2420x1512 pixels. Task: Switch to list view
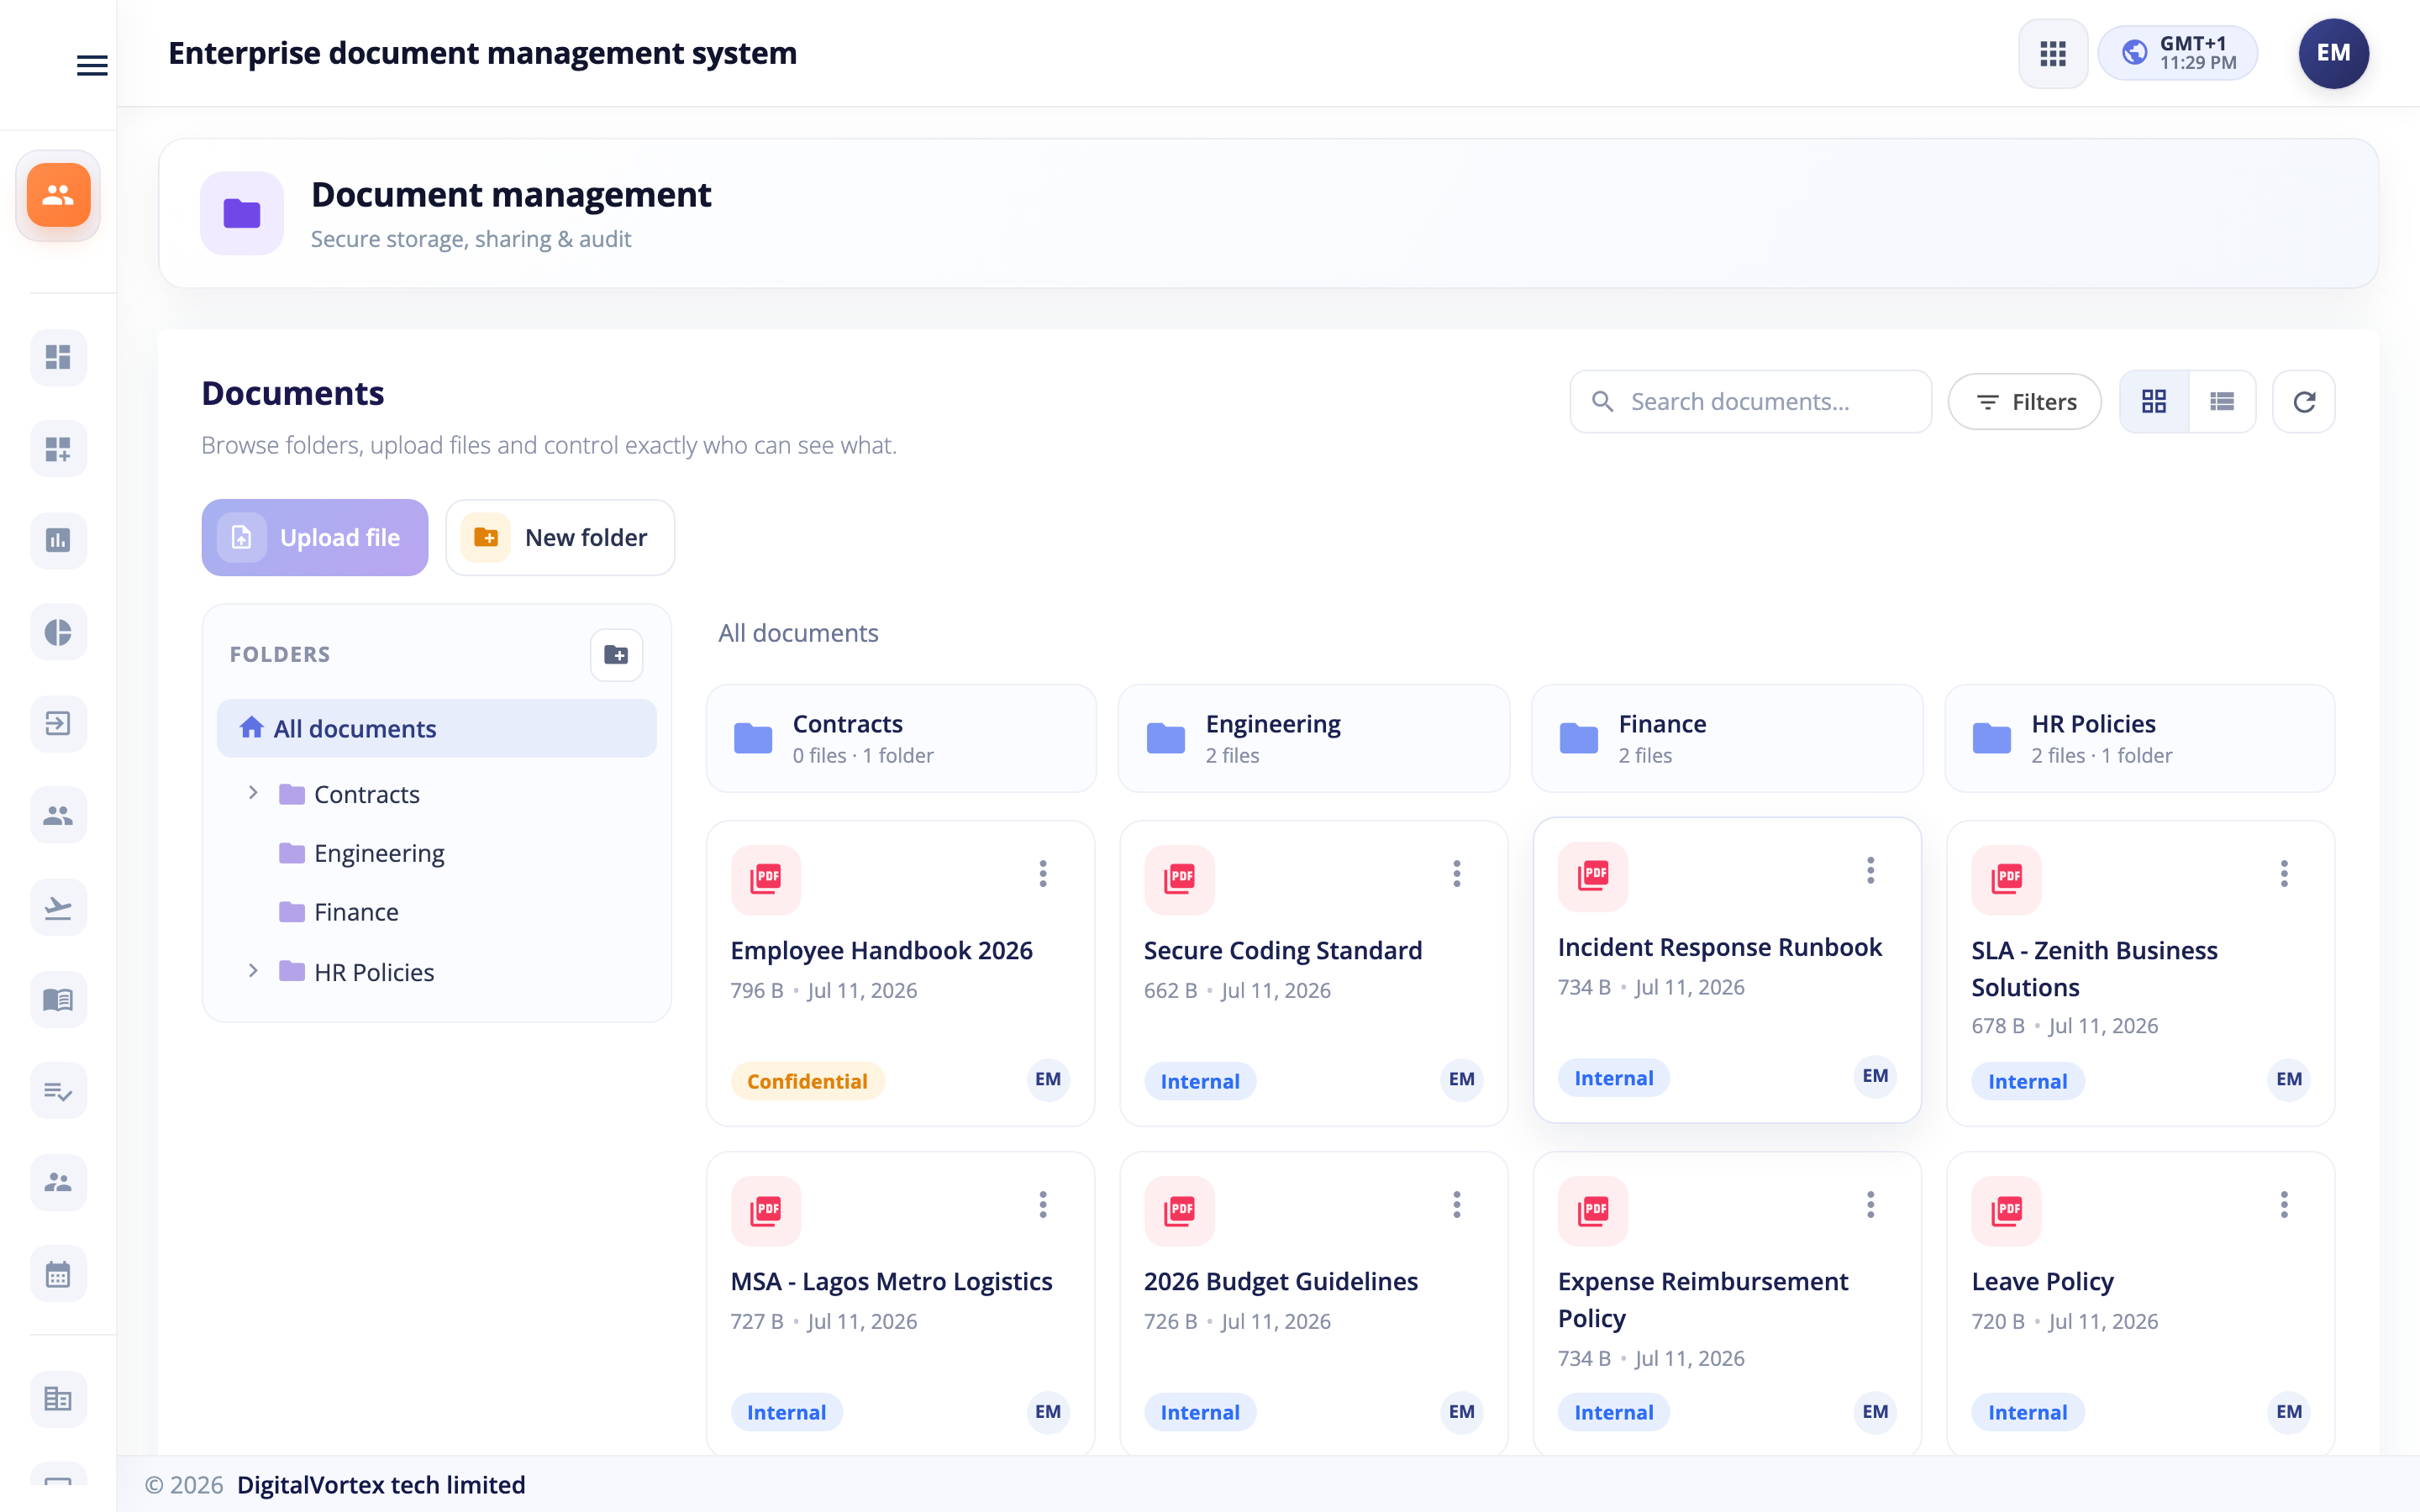2222,402
